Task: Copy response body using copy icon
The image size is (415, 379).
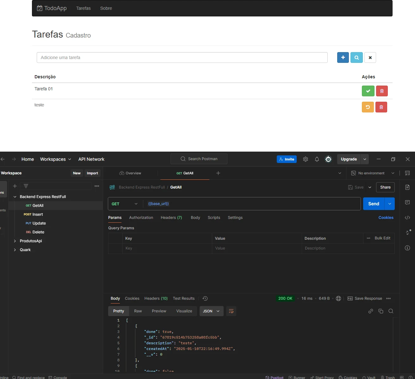Action: 381,311
